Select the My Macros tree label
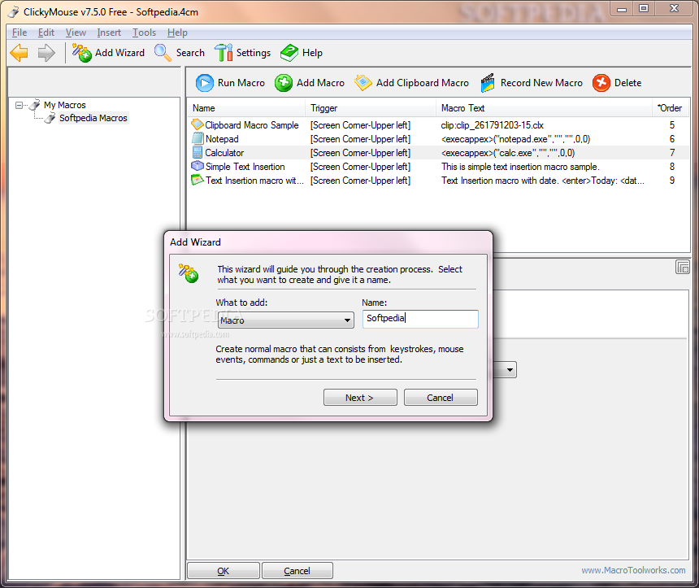Image resolution: width=699 pixels, height=588 pixels. click(65, 105)
